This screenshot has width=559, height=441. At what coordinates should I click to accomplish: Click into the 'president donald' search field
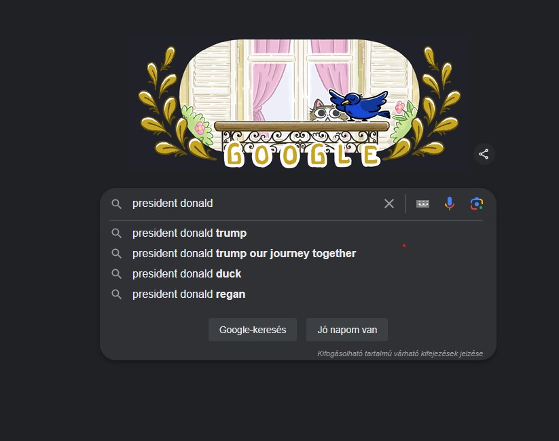click(253, 204)
